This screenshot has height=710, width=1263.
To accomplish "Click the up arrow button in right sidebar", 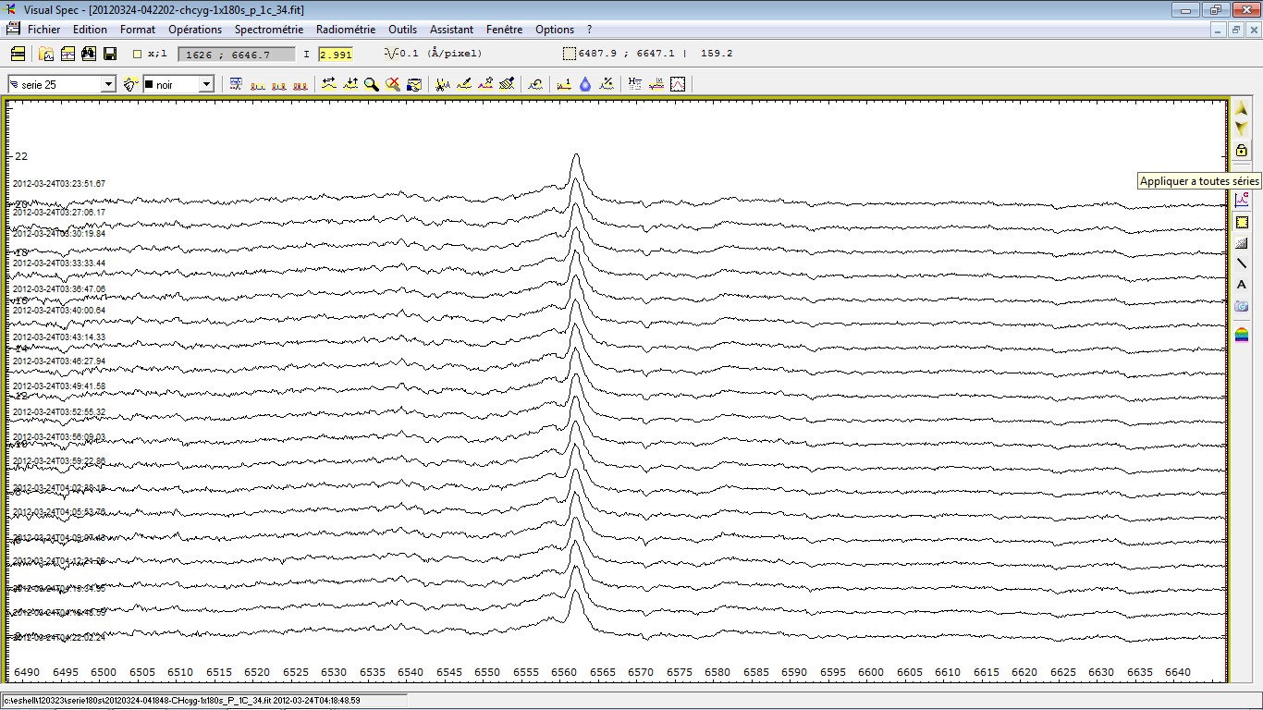I will click(x=1242, y=109).
